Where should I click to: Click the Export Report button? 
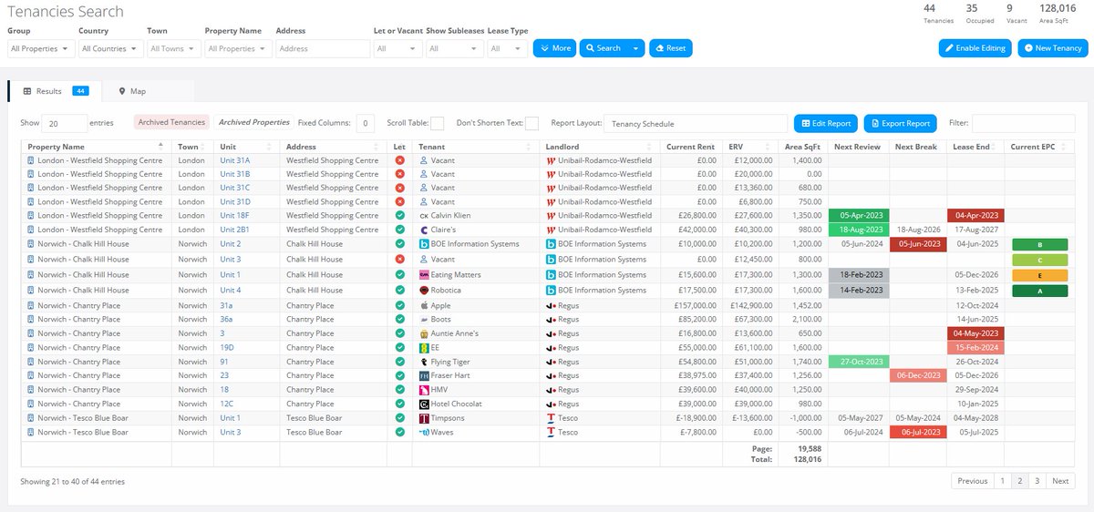[x=900, y=123]
